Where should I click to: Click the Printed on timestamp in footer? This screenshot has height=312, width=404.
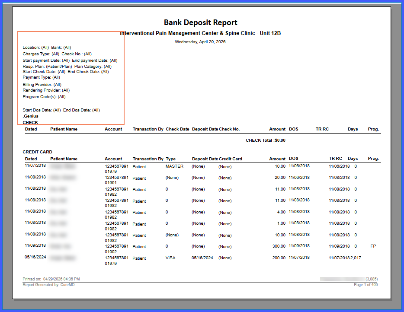51,279
